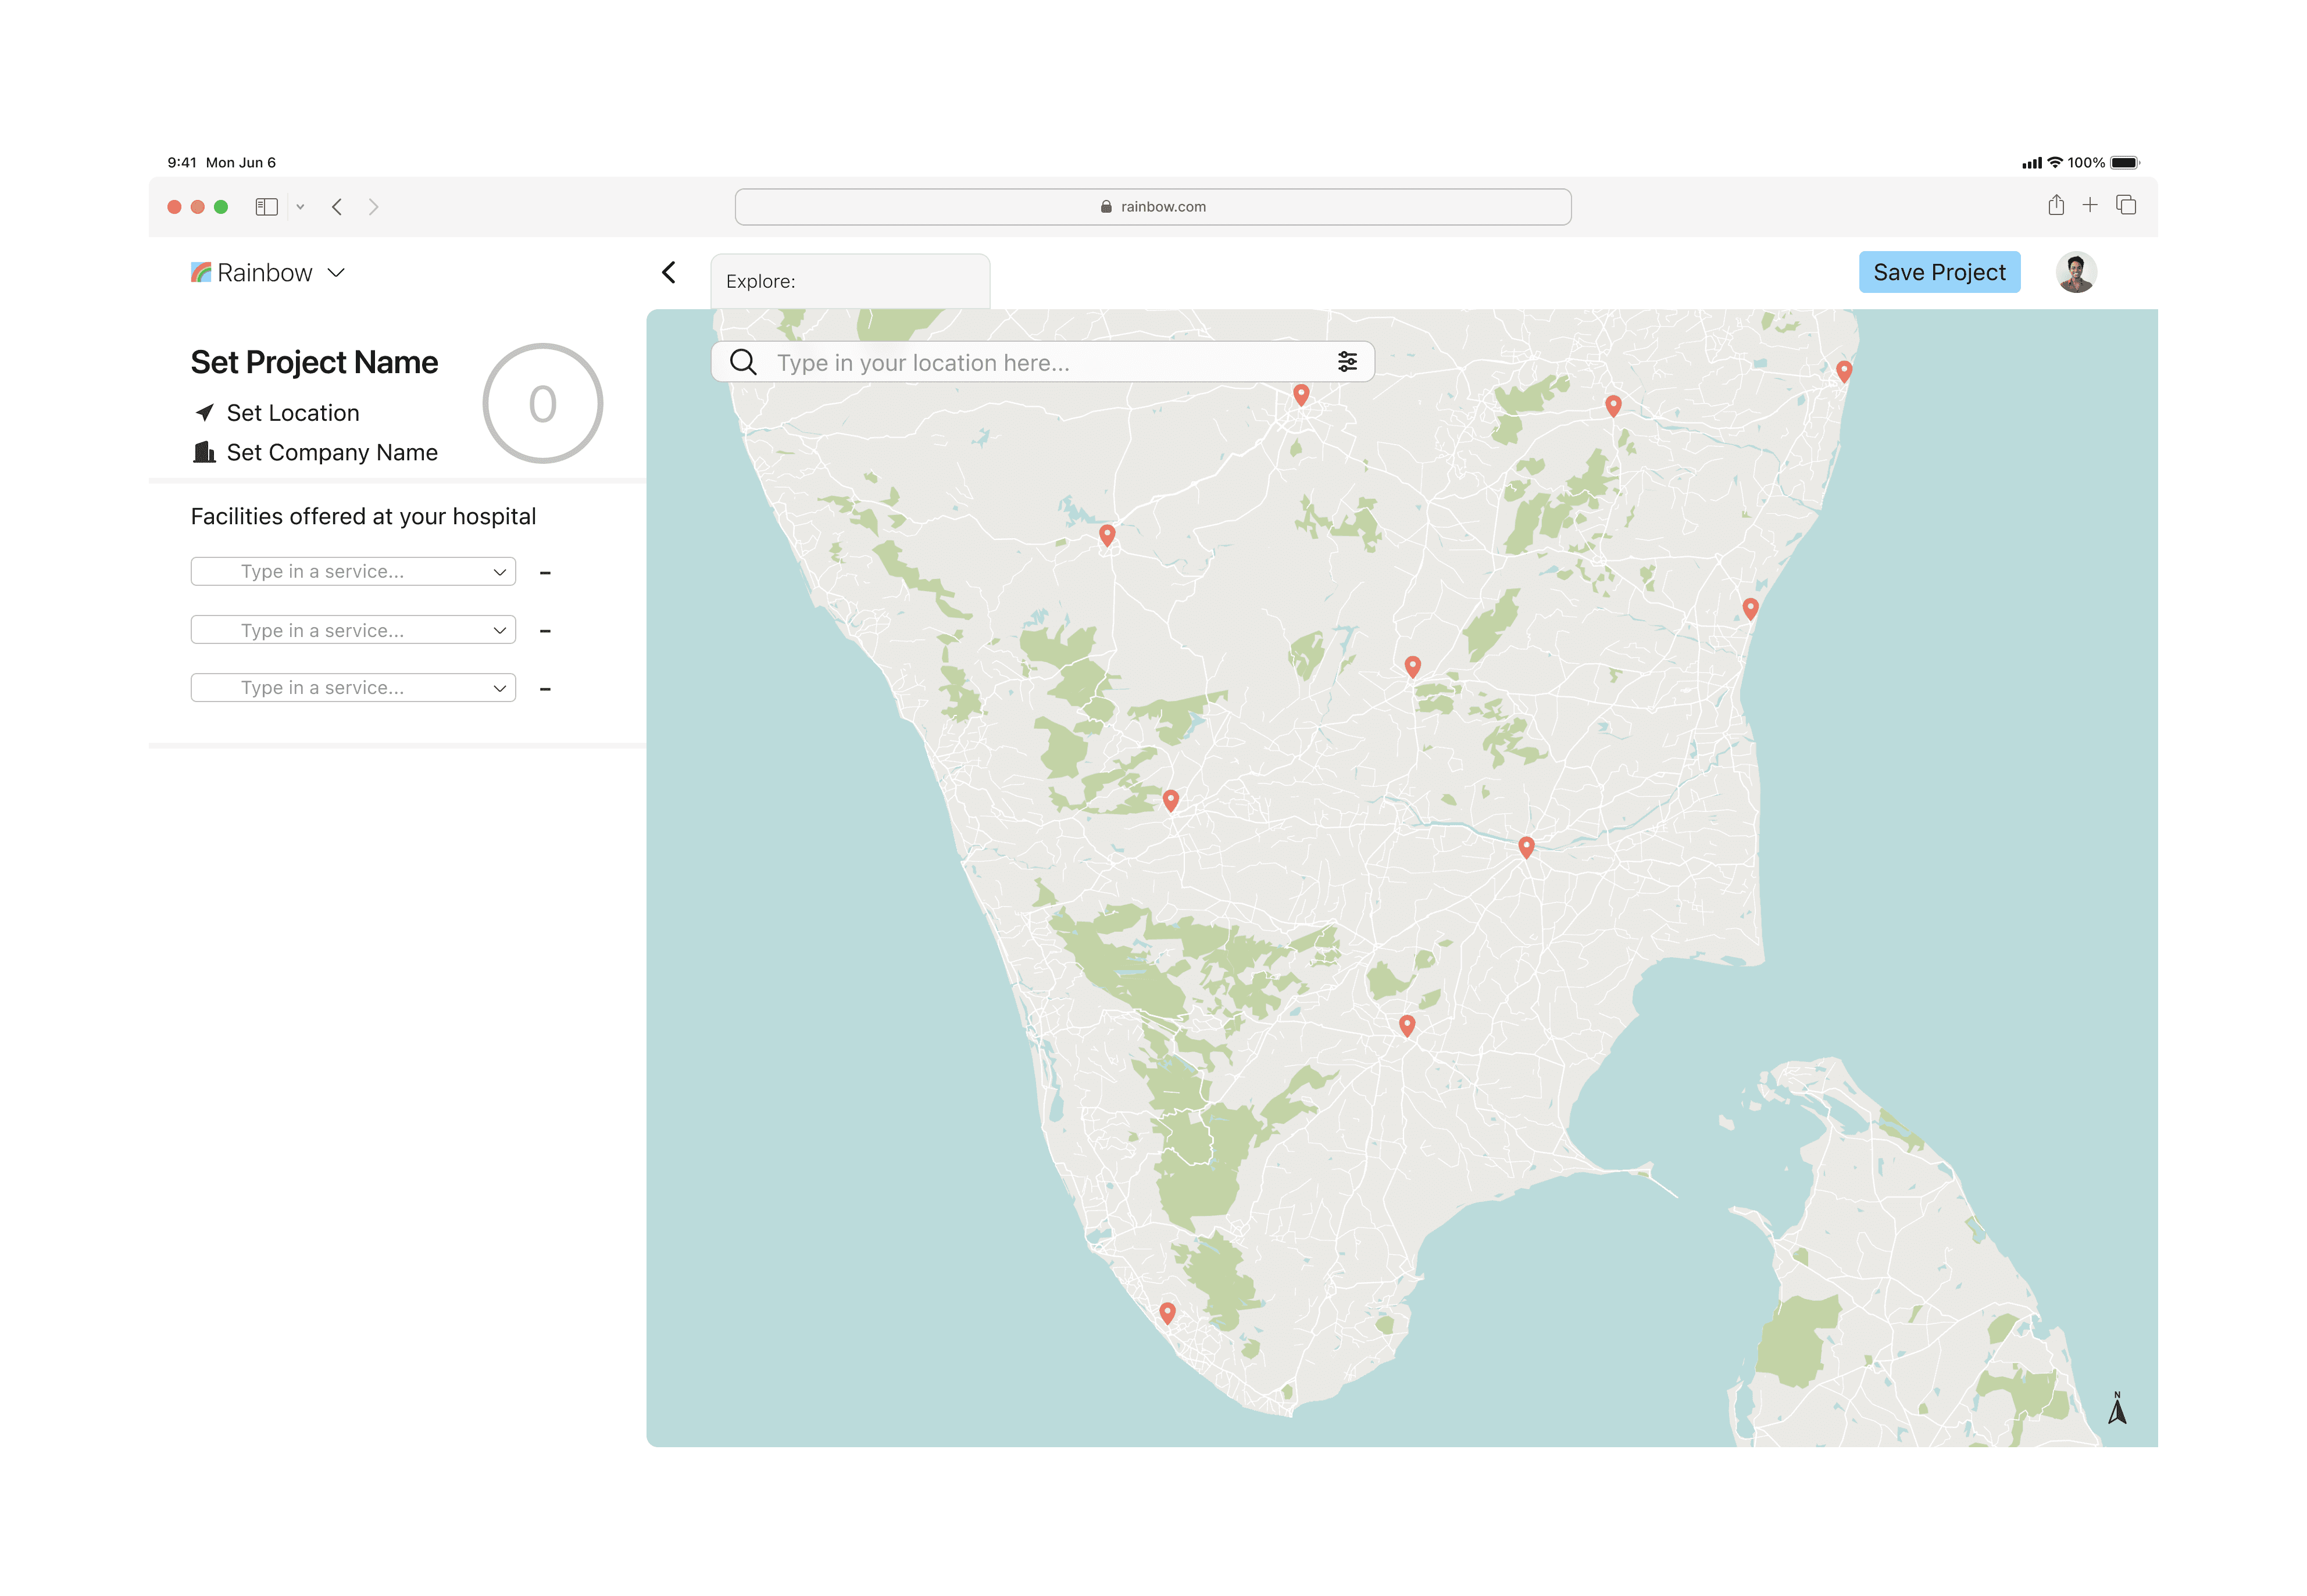Click the back chevron beside Explore
Image resolution: width=2307 pixels, height=1596 pixels.
[669, 272]
